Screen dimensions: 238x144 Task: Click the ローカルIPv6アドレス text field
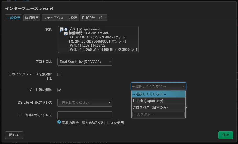coord(85,115)
